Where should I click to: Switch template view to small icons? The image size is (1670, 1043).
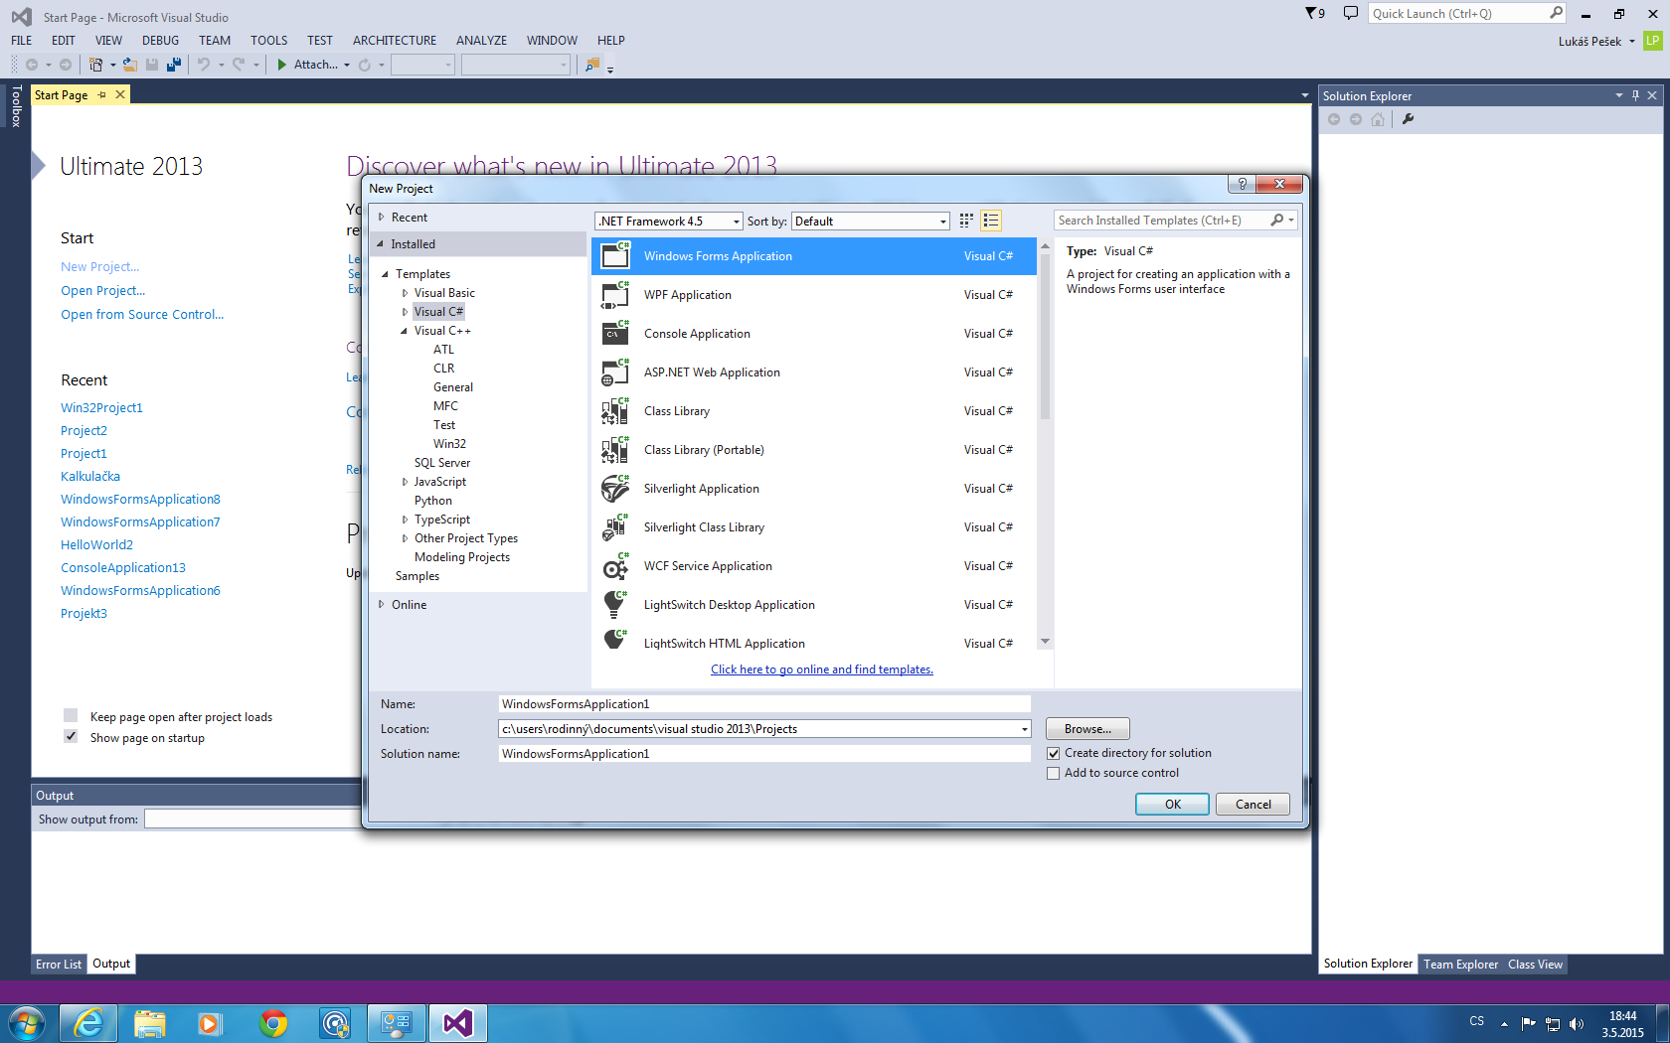click(x=966, y=221)
